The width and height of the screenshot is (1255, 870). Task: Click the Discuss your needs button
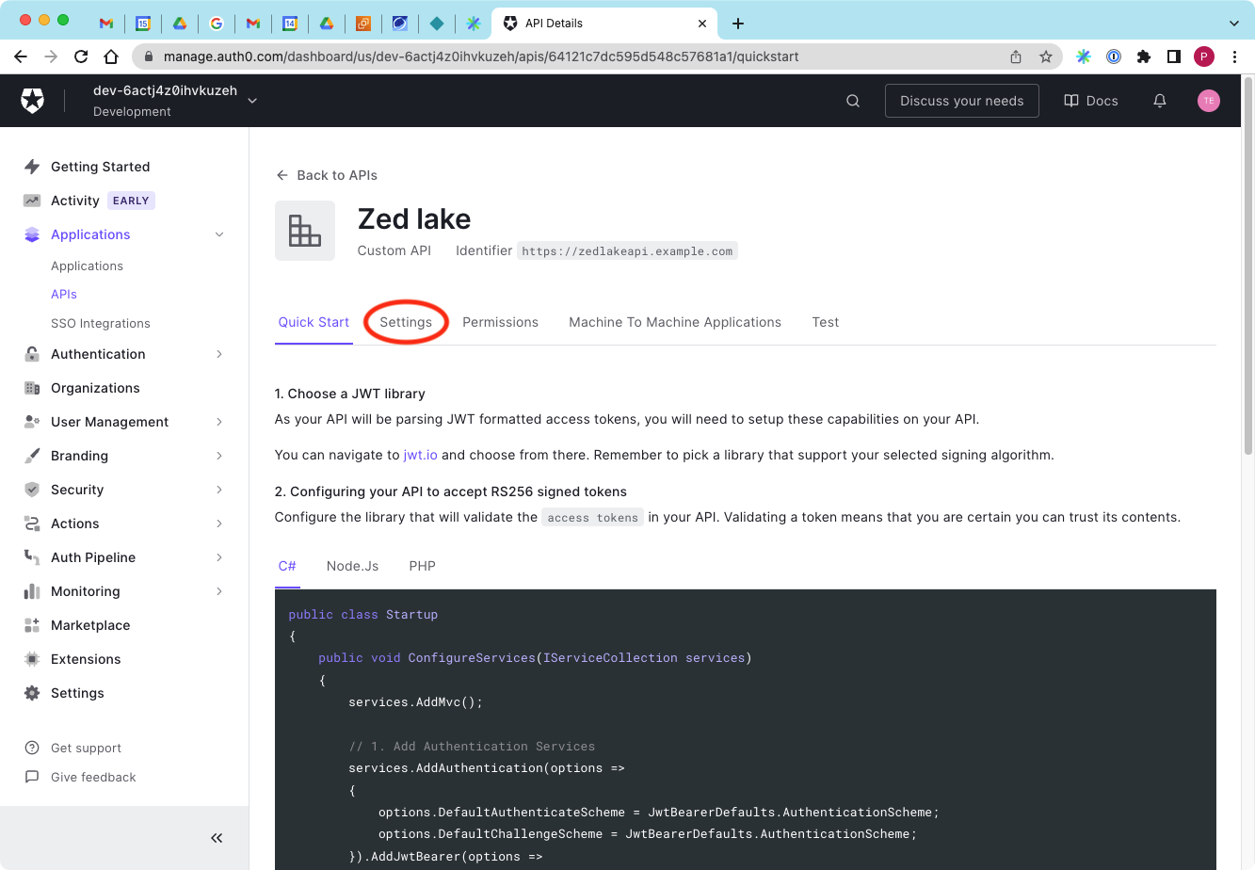(x=962, y=101)
